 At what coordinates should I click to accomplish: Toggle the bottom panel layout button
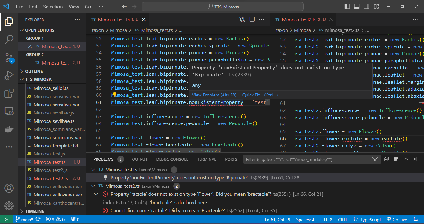[357, 7]
